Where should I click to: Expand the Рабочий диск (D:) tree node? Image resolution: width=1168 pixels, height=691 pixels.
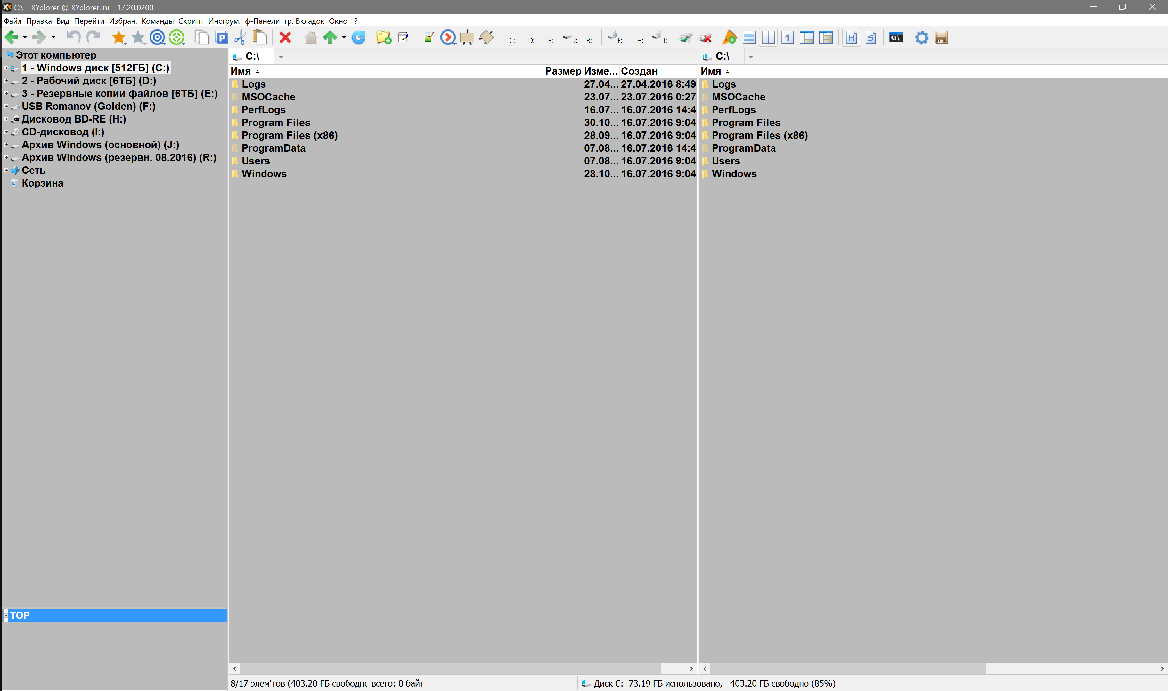pyautogui.click(x=6, y=81)
